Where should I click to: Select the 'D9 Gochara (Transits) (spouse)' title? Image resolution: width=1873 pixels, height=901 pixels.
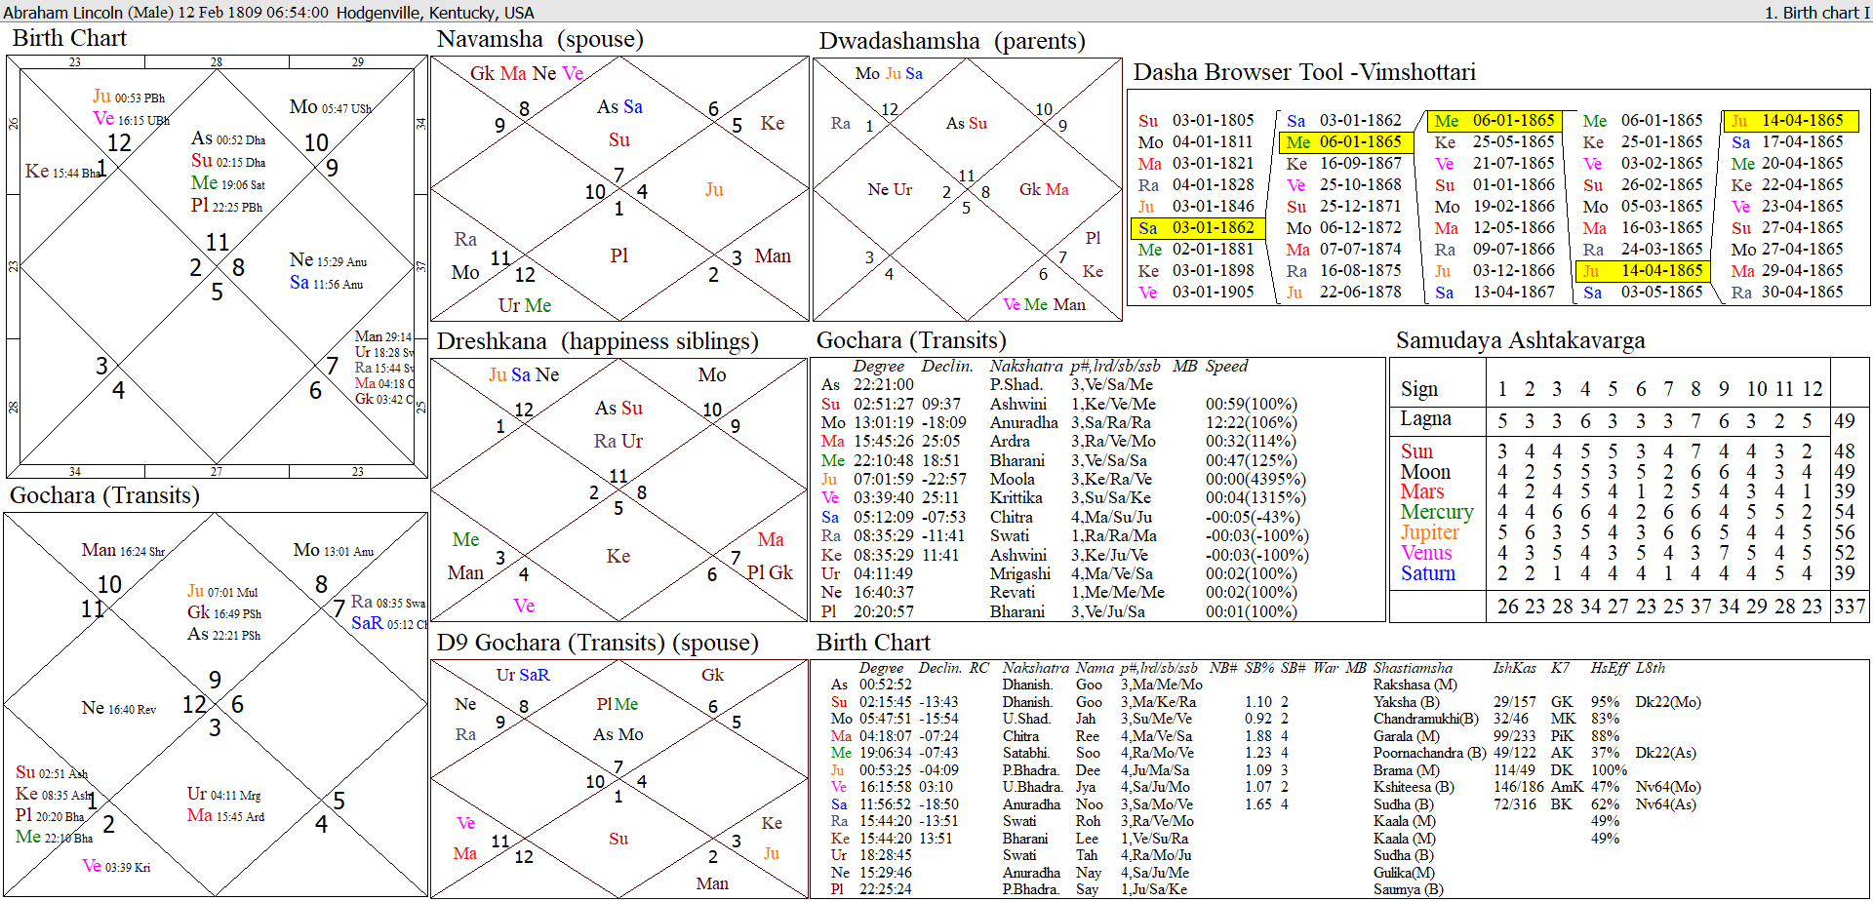click(597, 643)
